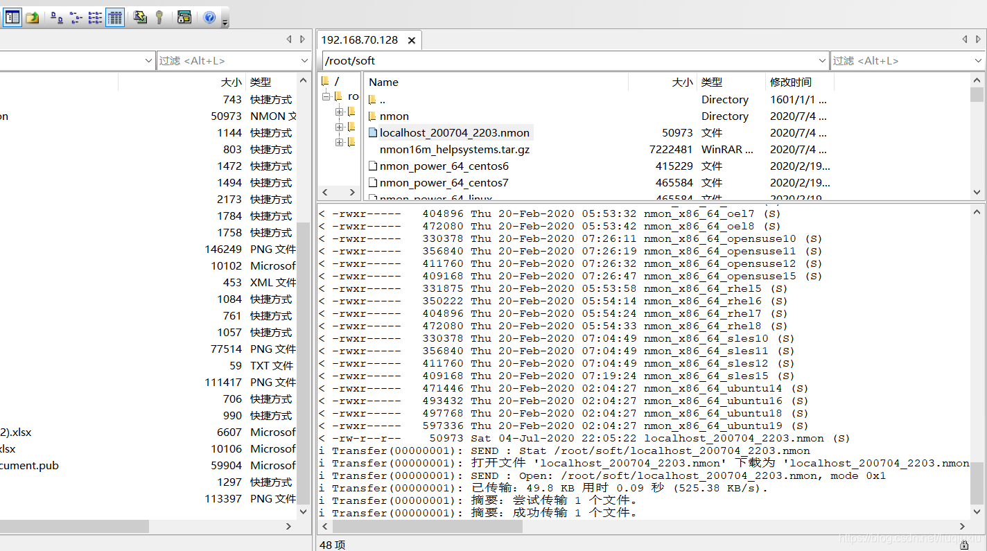Click transfer log horizontal scroll left arrow
Viewport: 987px width, 551px height.
pos(324,527)
